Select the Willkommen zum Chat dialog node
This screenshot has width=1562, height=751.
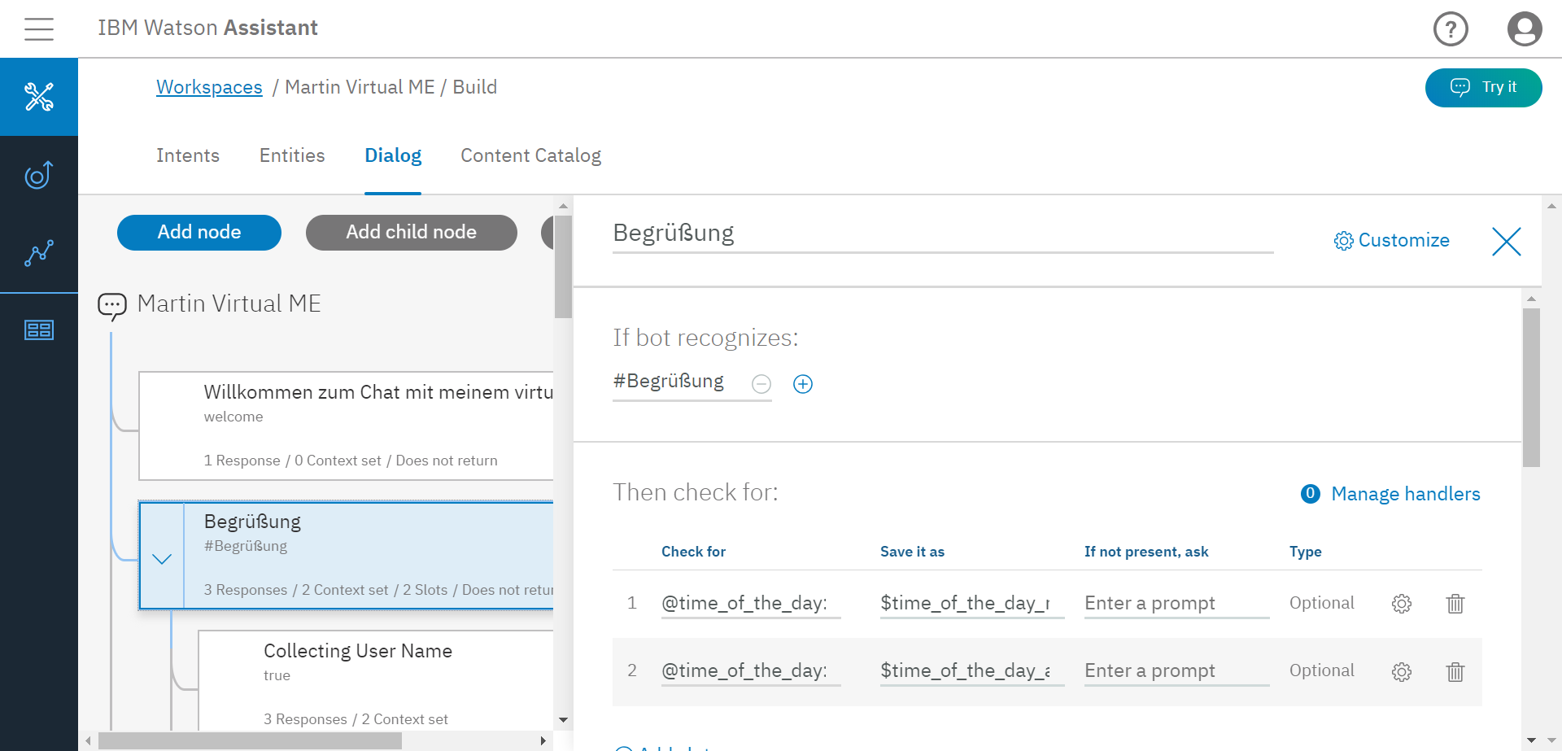click(x=347, y=426)
